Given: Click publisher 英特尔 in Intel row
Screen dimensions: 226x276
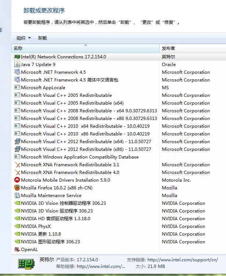Looking at the screenshot, I should tap(168, 57).
